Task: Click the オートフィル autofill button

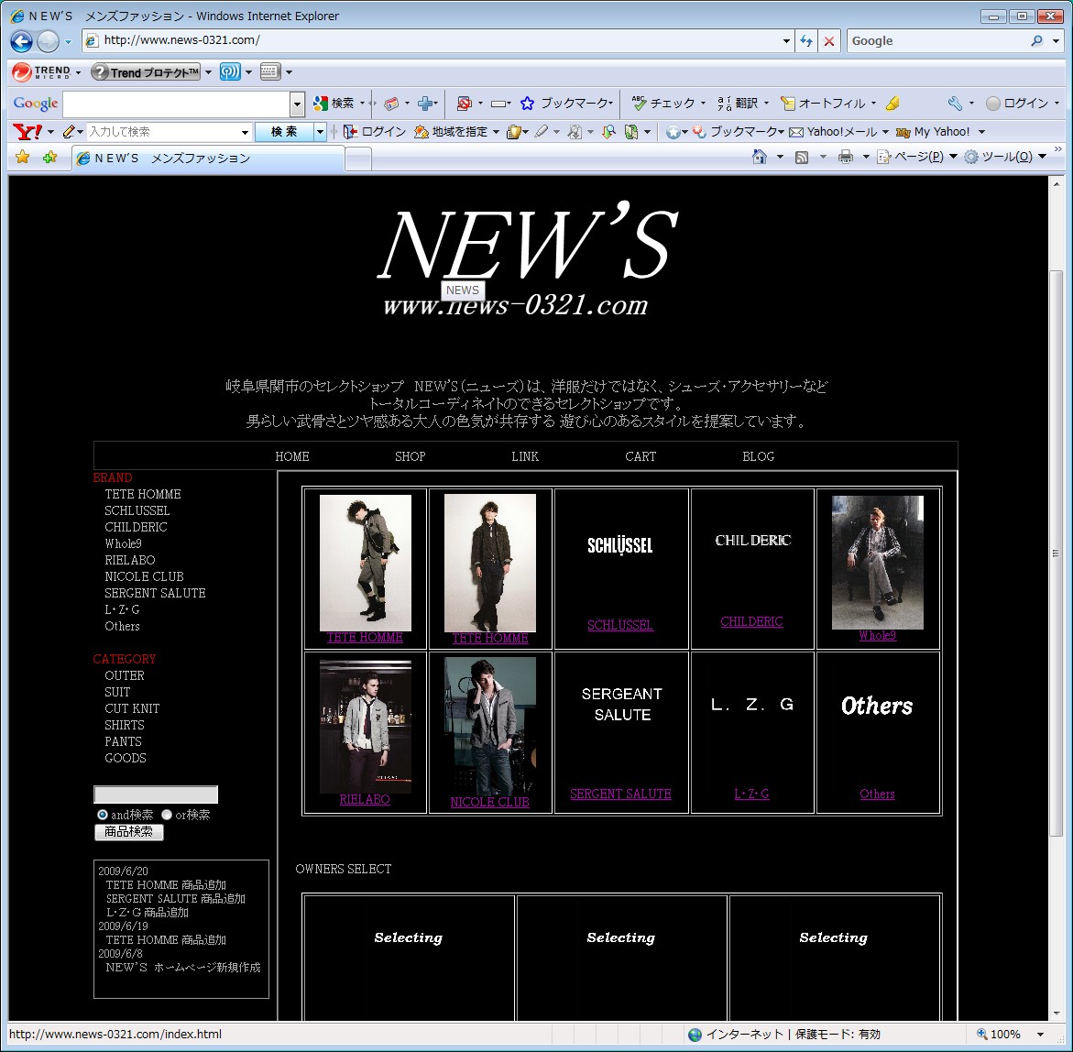Action: tap(823, 104)
